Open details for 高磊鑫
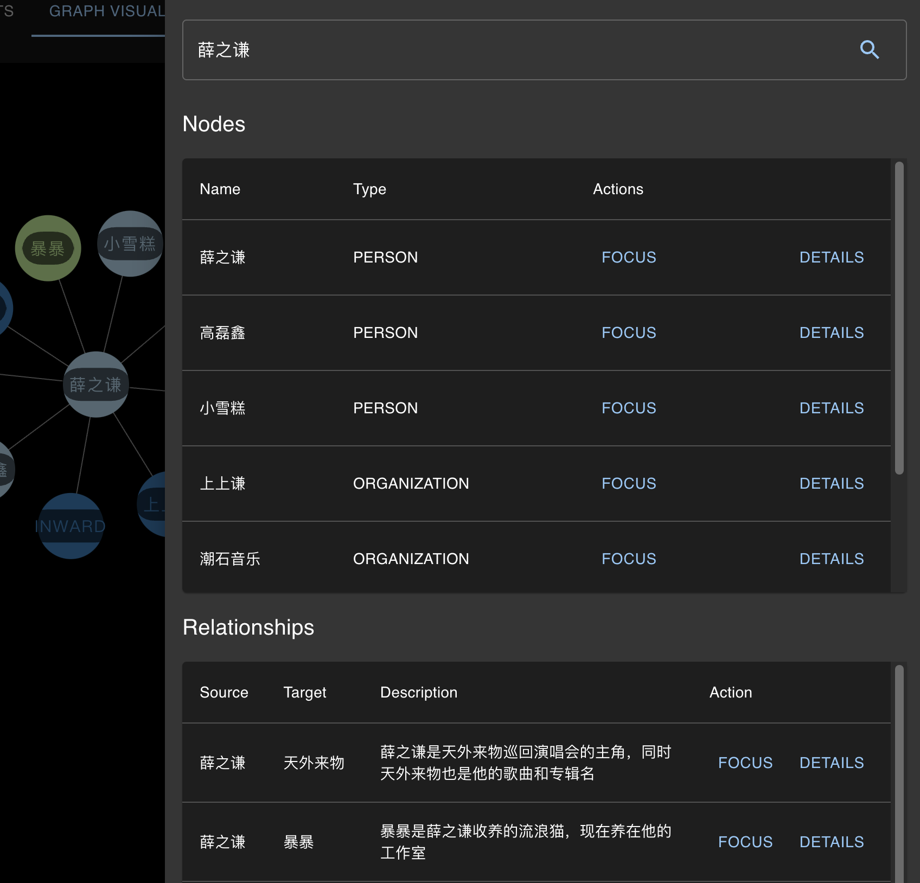The image size is (920, 883). click(x=831, y=332)
